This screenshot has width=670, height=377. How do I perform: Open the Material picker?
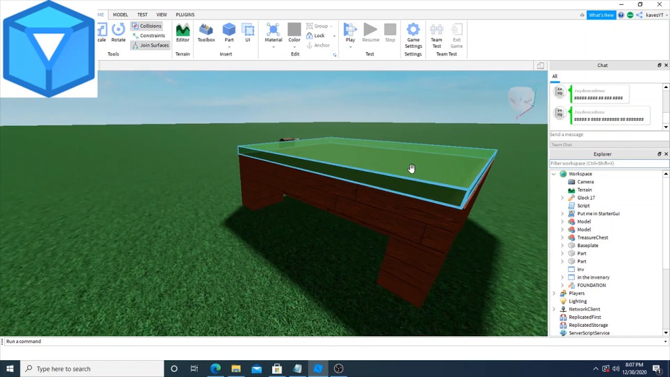coord(273,34)
